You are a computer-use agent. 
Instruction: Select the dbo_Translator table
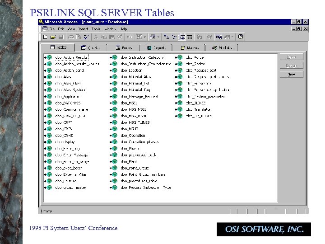pyautogui.click(x=198, y=109)
